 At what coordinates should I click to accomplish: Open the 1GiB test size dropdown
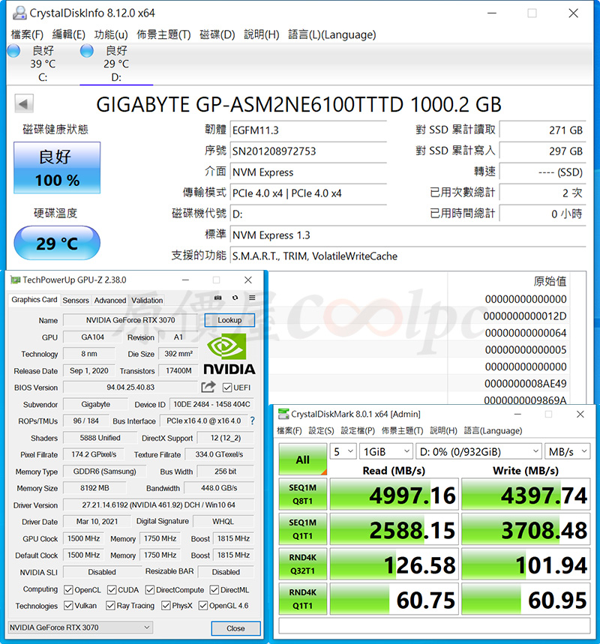[386, 452]
